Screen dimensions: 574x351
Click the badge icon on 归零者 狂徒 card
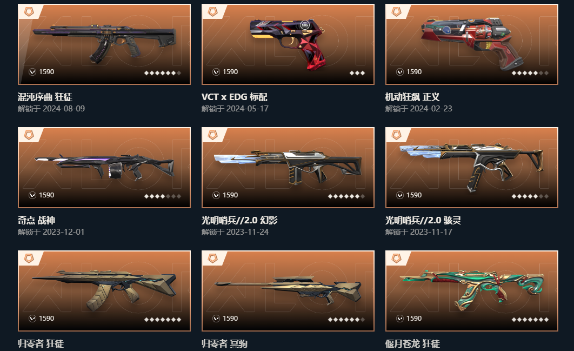pyautogui.click(x=29, y=259)
